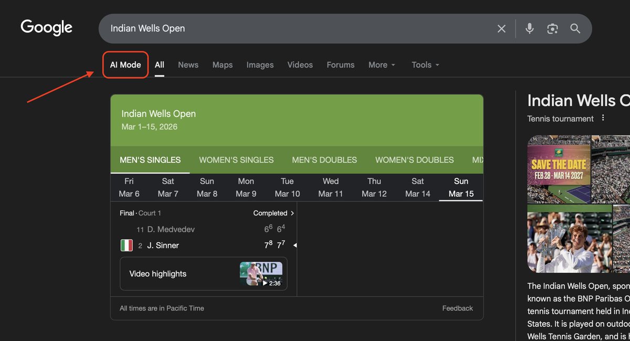Open the trophy winner photo thumbnail
Screen dimensions: 630x341
click(x=569, y=239)
